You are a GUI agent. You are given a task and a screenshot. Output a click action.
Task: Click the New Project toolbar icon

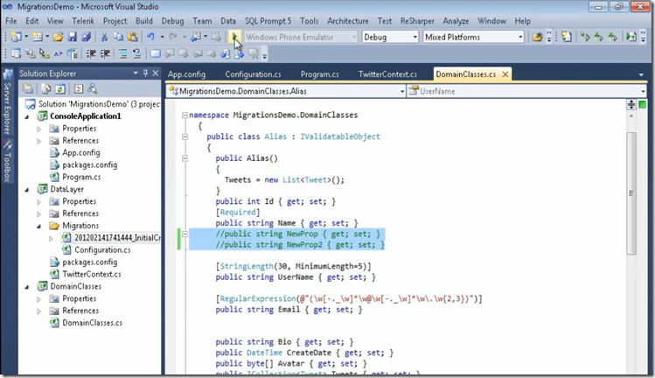click(17, 37)
